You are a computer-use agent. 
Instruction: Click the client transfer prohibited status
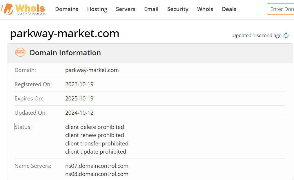pos(97,143)
